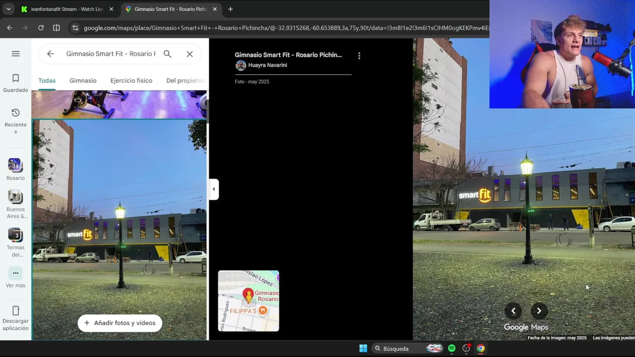Open the Google Maps hamburger menu
Screen dimensions: 635x357
[15, 54]
